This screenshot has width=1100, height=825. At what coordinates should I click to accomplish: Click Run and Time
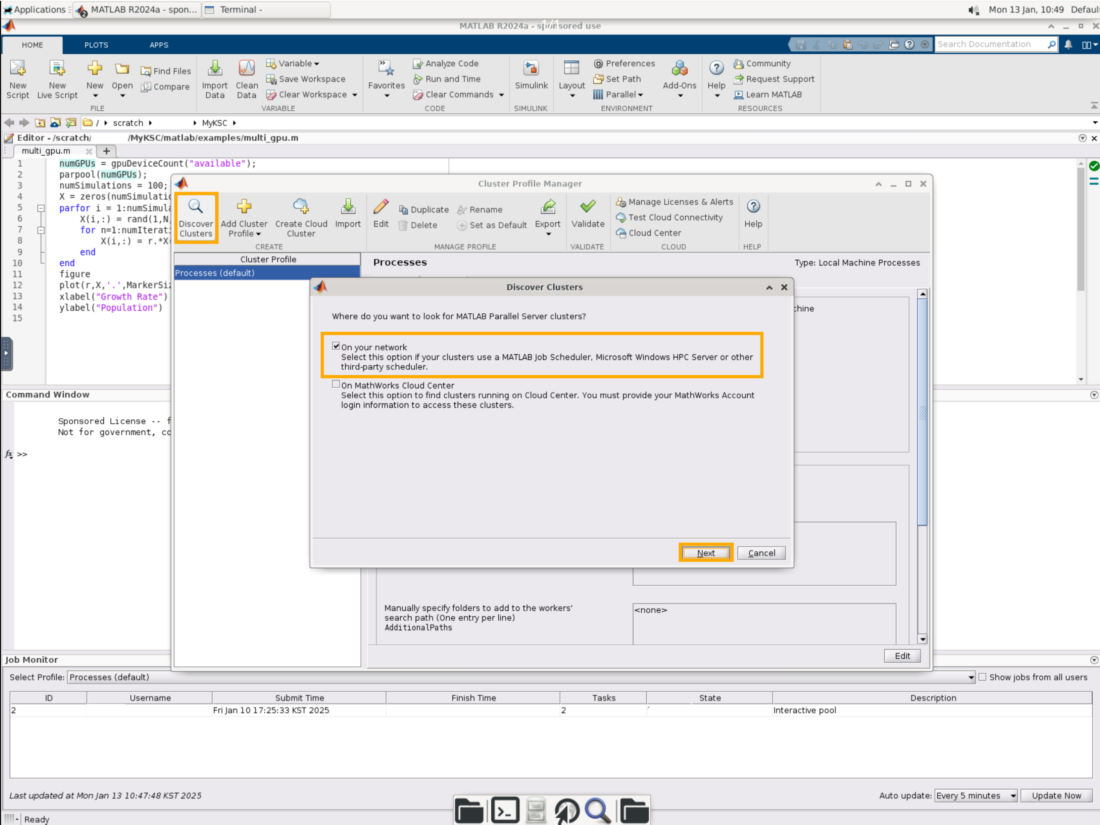[446, 79]
